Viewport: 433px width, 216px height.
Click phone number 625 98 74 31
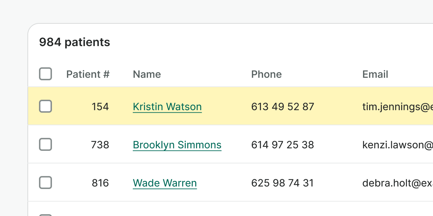click(283, 183)
